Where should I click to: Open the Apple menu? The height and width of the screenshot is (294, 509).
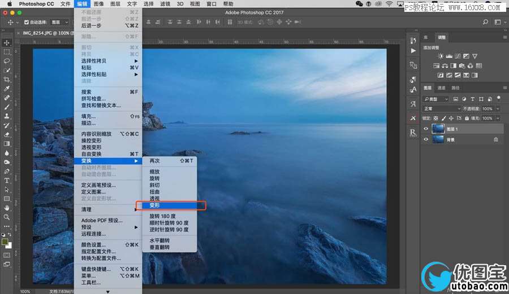10,4
